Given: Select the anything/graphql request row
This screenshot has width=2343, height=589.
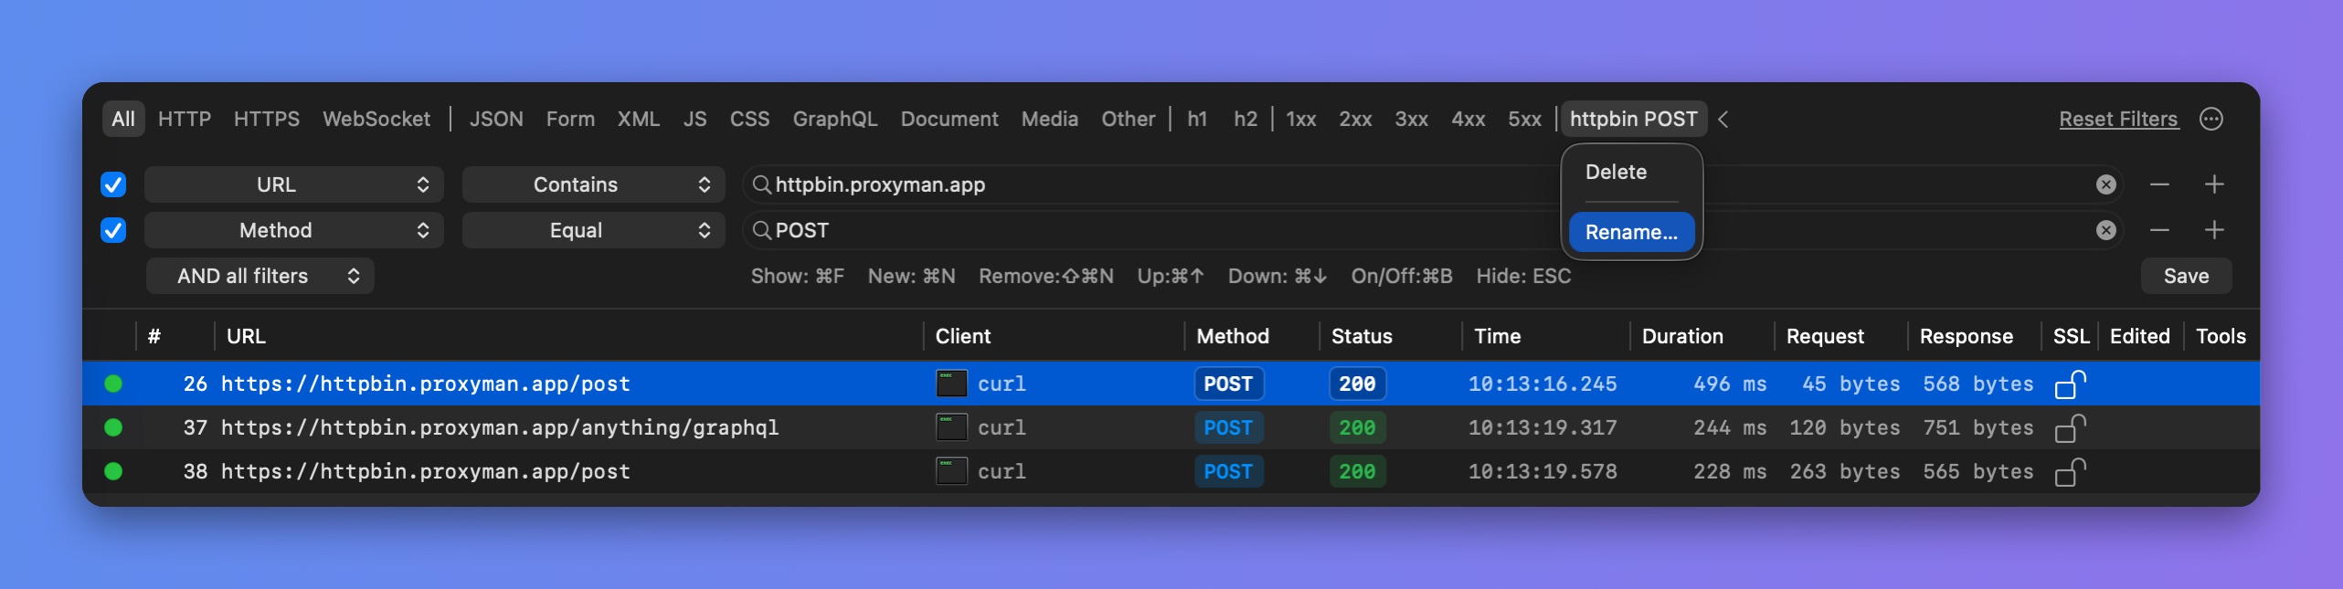Looking at the screenshot, I should point(1171,427).
